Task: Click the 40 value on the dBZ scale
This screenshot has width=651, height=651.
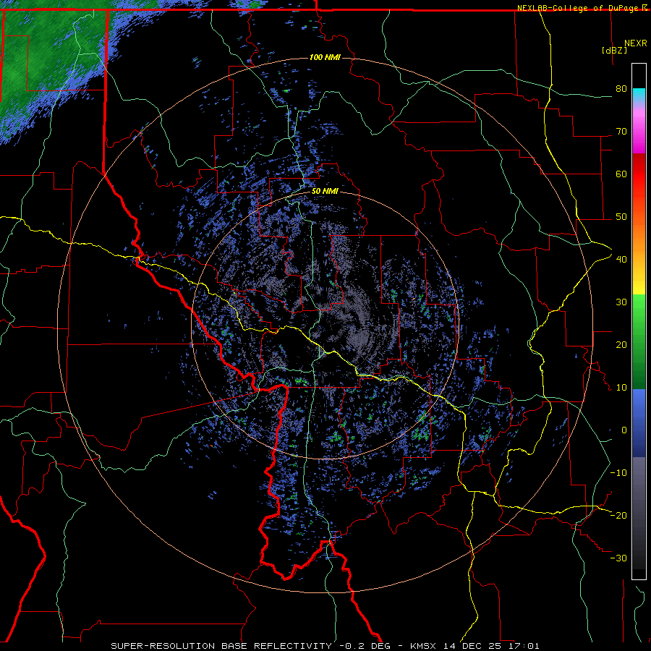Action: pyautogui.click(x=621, y=260)
